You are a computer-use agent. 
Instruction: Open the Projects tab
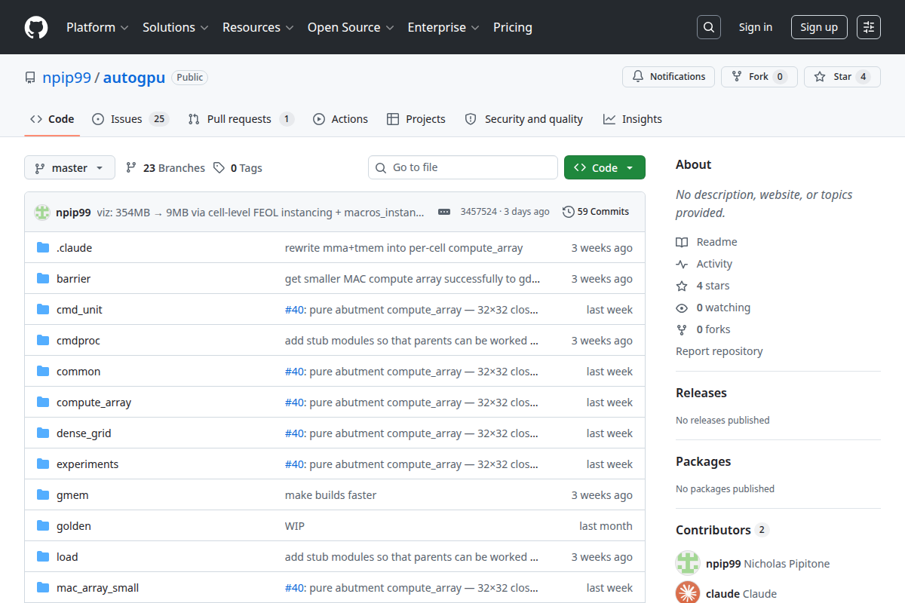416,119
